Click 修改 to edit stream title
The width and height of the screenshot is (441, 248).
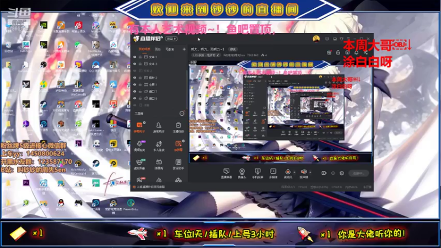(233, 49)
